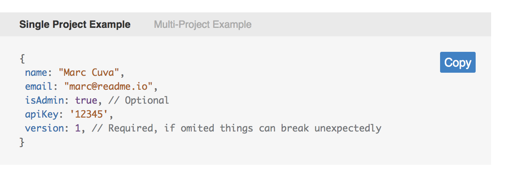Click the version number 1 value

[x=78, y=128]
